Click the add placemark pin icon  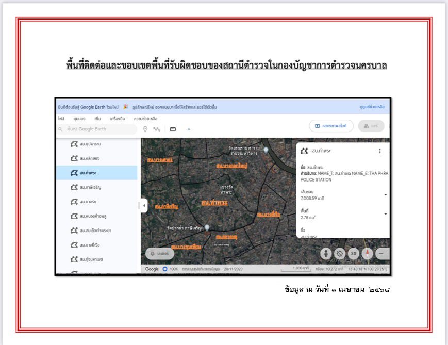pos(145,129)
